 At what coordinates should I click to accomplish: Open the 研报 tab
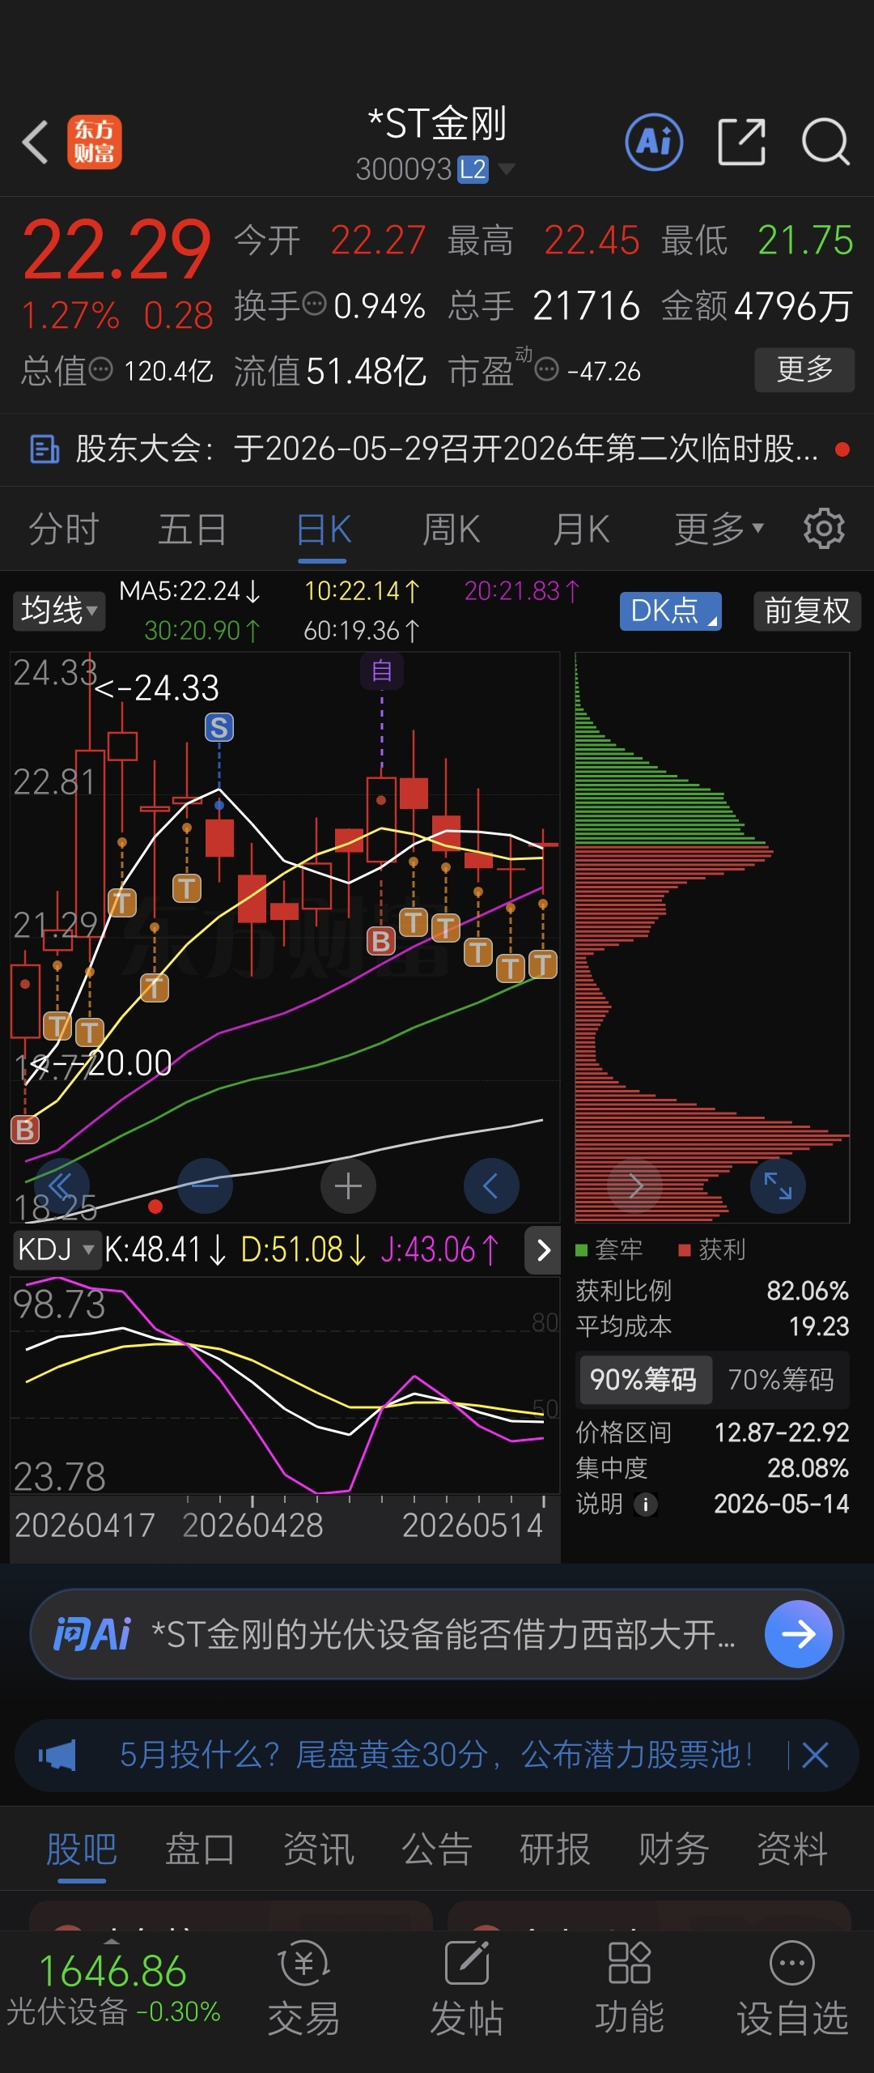point(555,1850)
